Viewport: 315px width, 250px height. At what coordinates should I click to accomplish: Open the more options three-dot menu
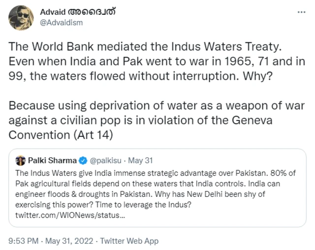(x=300, y=12)
